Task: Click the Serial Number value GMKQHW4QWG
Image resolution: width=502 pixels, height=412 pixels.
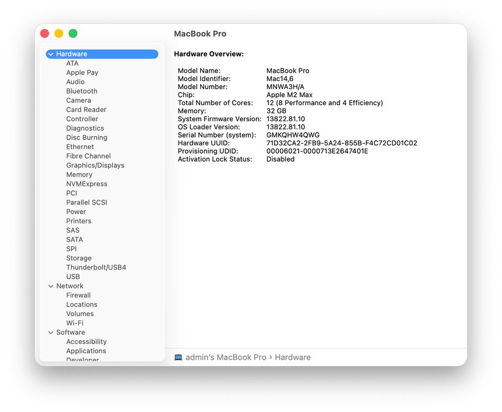Action: click(x=293, y=135)
